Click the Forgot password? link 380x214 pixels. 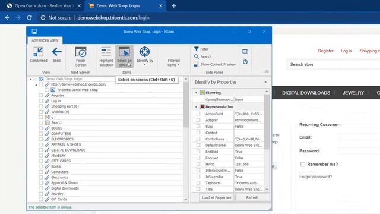pos(315,177)
